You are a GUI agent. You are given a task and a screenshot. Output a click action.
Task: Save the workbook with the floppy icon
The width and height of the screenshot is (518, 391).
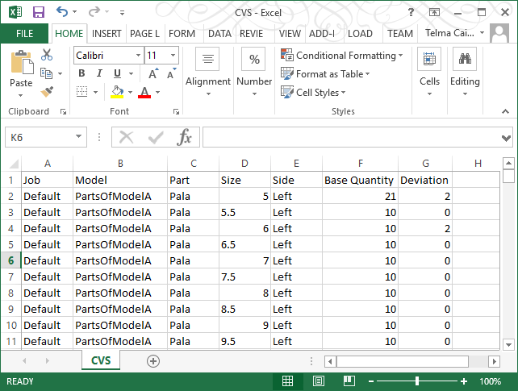39,12
